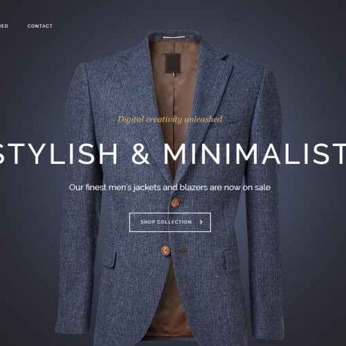Click the blazer's right flap pocket

pos(230,257)
